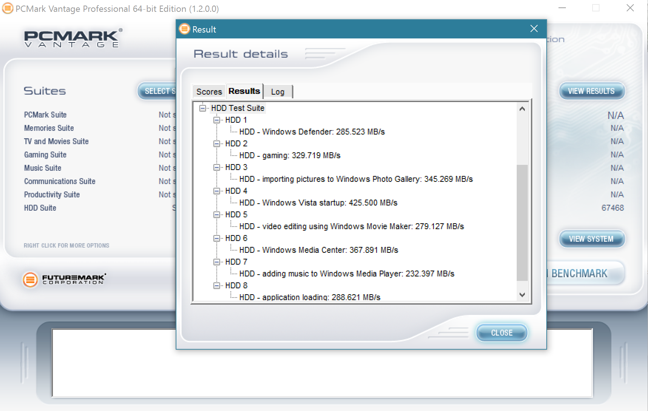Click the orange Result dialog title icon
648x411 pixels.
pyautogui.click(x=184, y=29)
